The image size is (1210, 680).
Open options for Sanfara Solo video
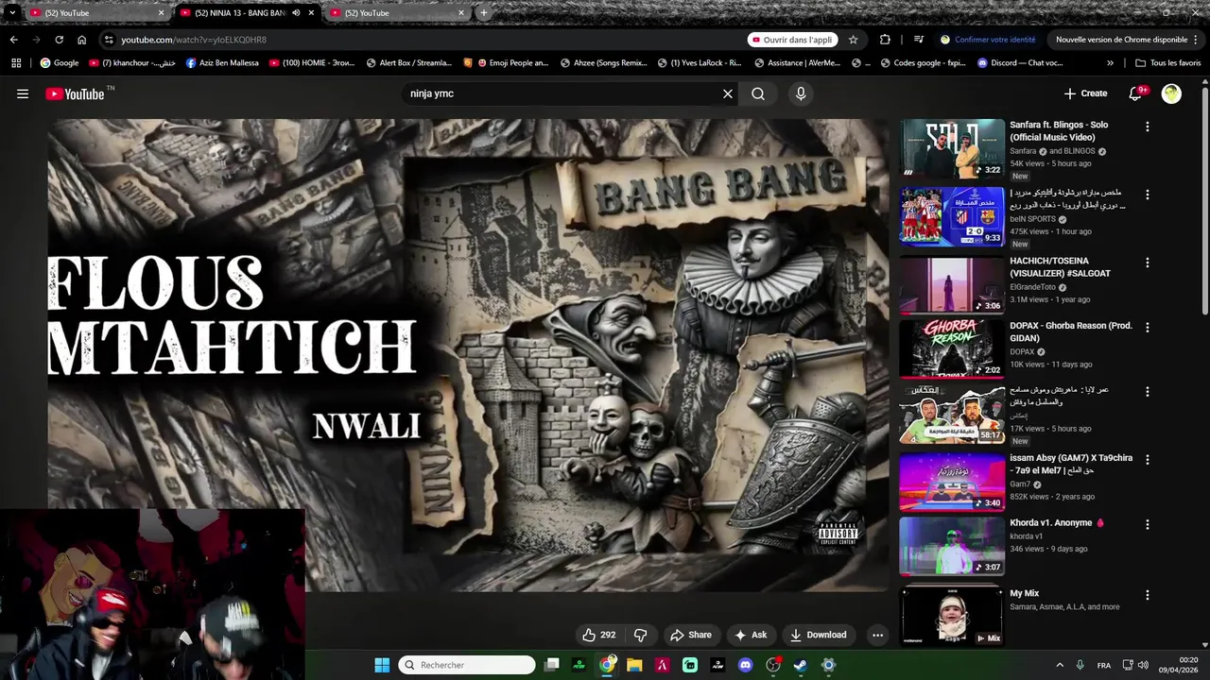(1148, 127)
